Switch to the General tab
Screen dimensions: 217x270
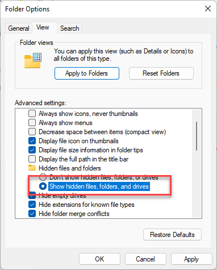tap(19, 28)
